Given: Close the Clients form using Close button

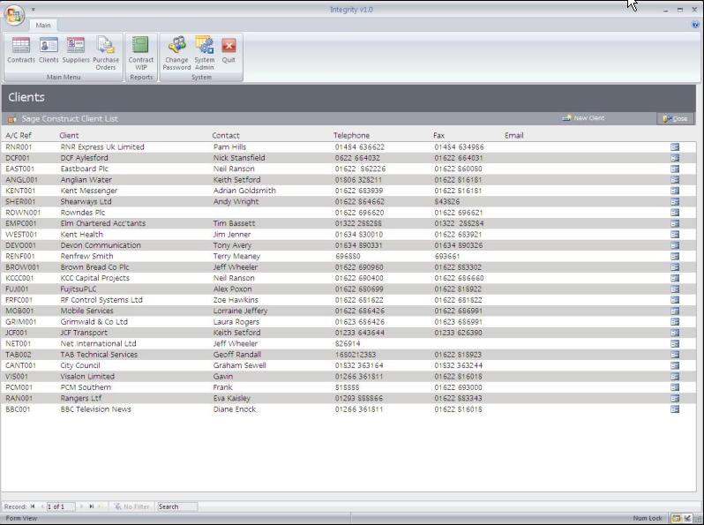Looking at the screenshot, I should [x=675, y=118].
